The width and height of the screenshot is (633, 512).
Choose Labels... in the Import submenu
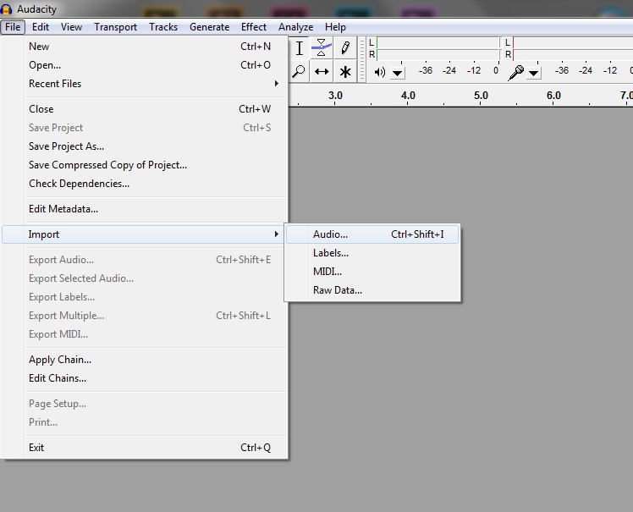pos(372,253)
